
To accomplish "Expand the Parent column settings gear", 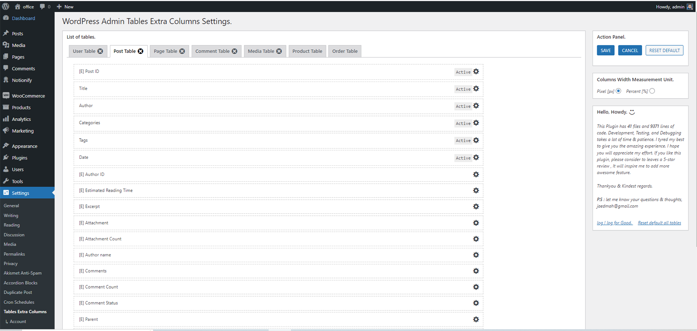I will point(476,319).
